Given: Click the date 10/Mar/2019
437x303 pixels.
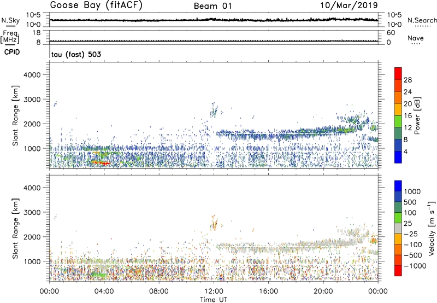Looking at the screenshot, I should pyautogui.click(x=349, y=5).
